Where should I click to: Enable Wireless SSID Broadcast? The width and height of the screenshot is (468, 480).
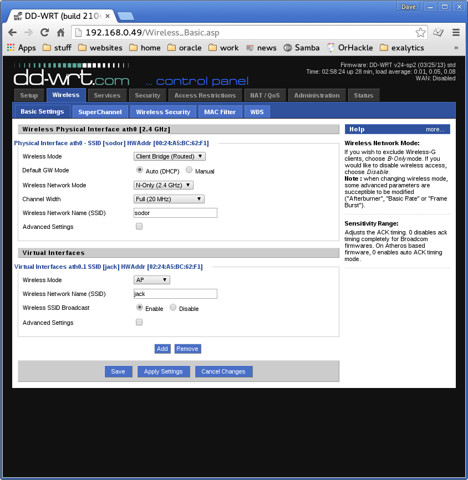[140, 308]
